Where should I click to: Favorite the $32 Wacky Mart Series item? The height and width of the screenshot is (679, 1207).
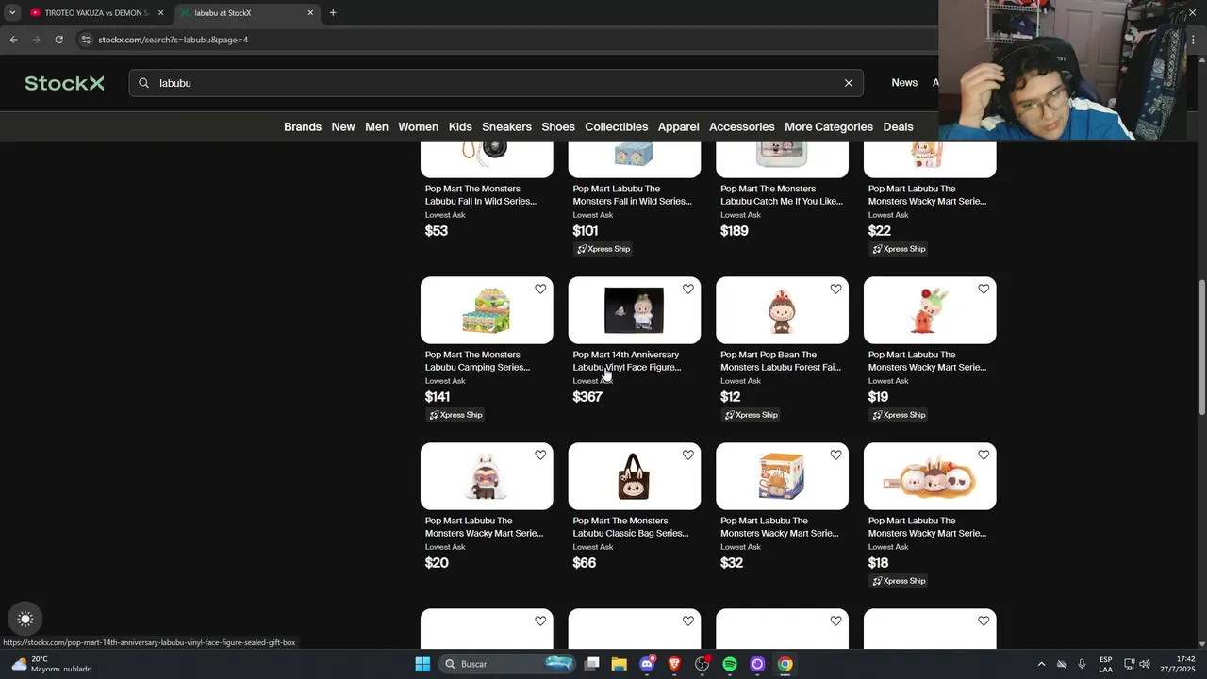point(835,455)
